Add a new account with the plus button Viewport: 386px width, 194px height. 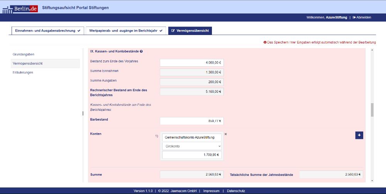point(359,135)
